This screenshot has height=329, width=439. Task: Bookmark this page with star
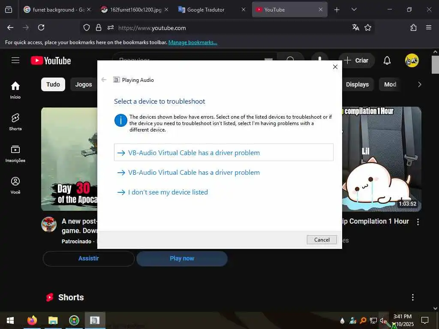coord(368,28)
